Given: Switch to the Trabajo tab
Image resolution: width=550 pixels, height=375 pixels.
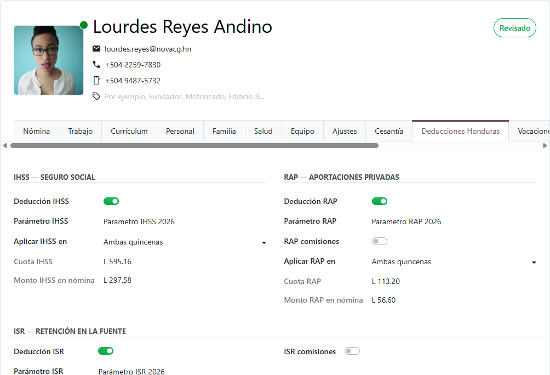Looking at the screenshot, I should [81, 131].
